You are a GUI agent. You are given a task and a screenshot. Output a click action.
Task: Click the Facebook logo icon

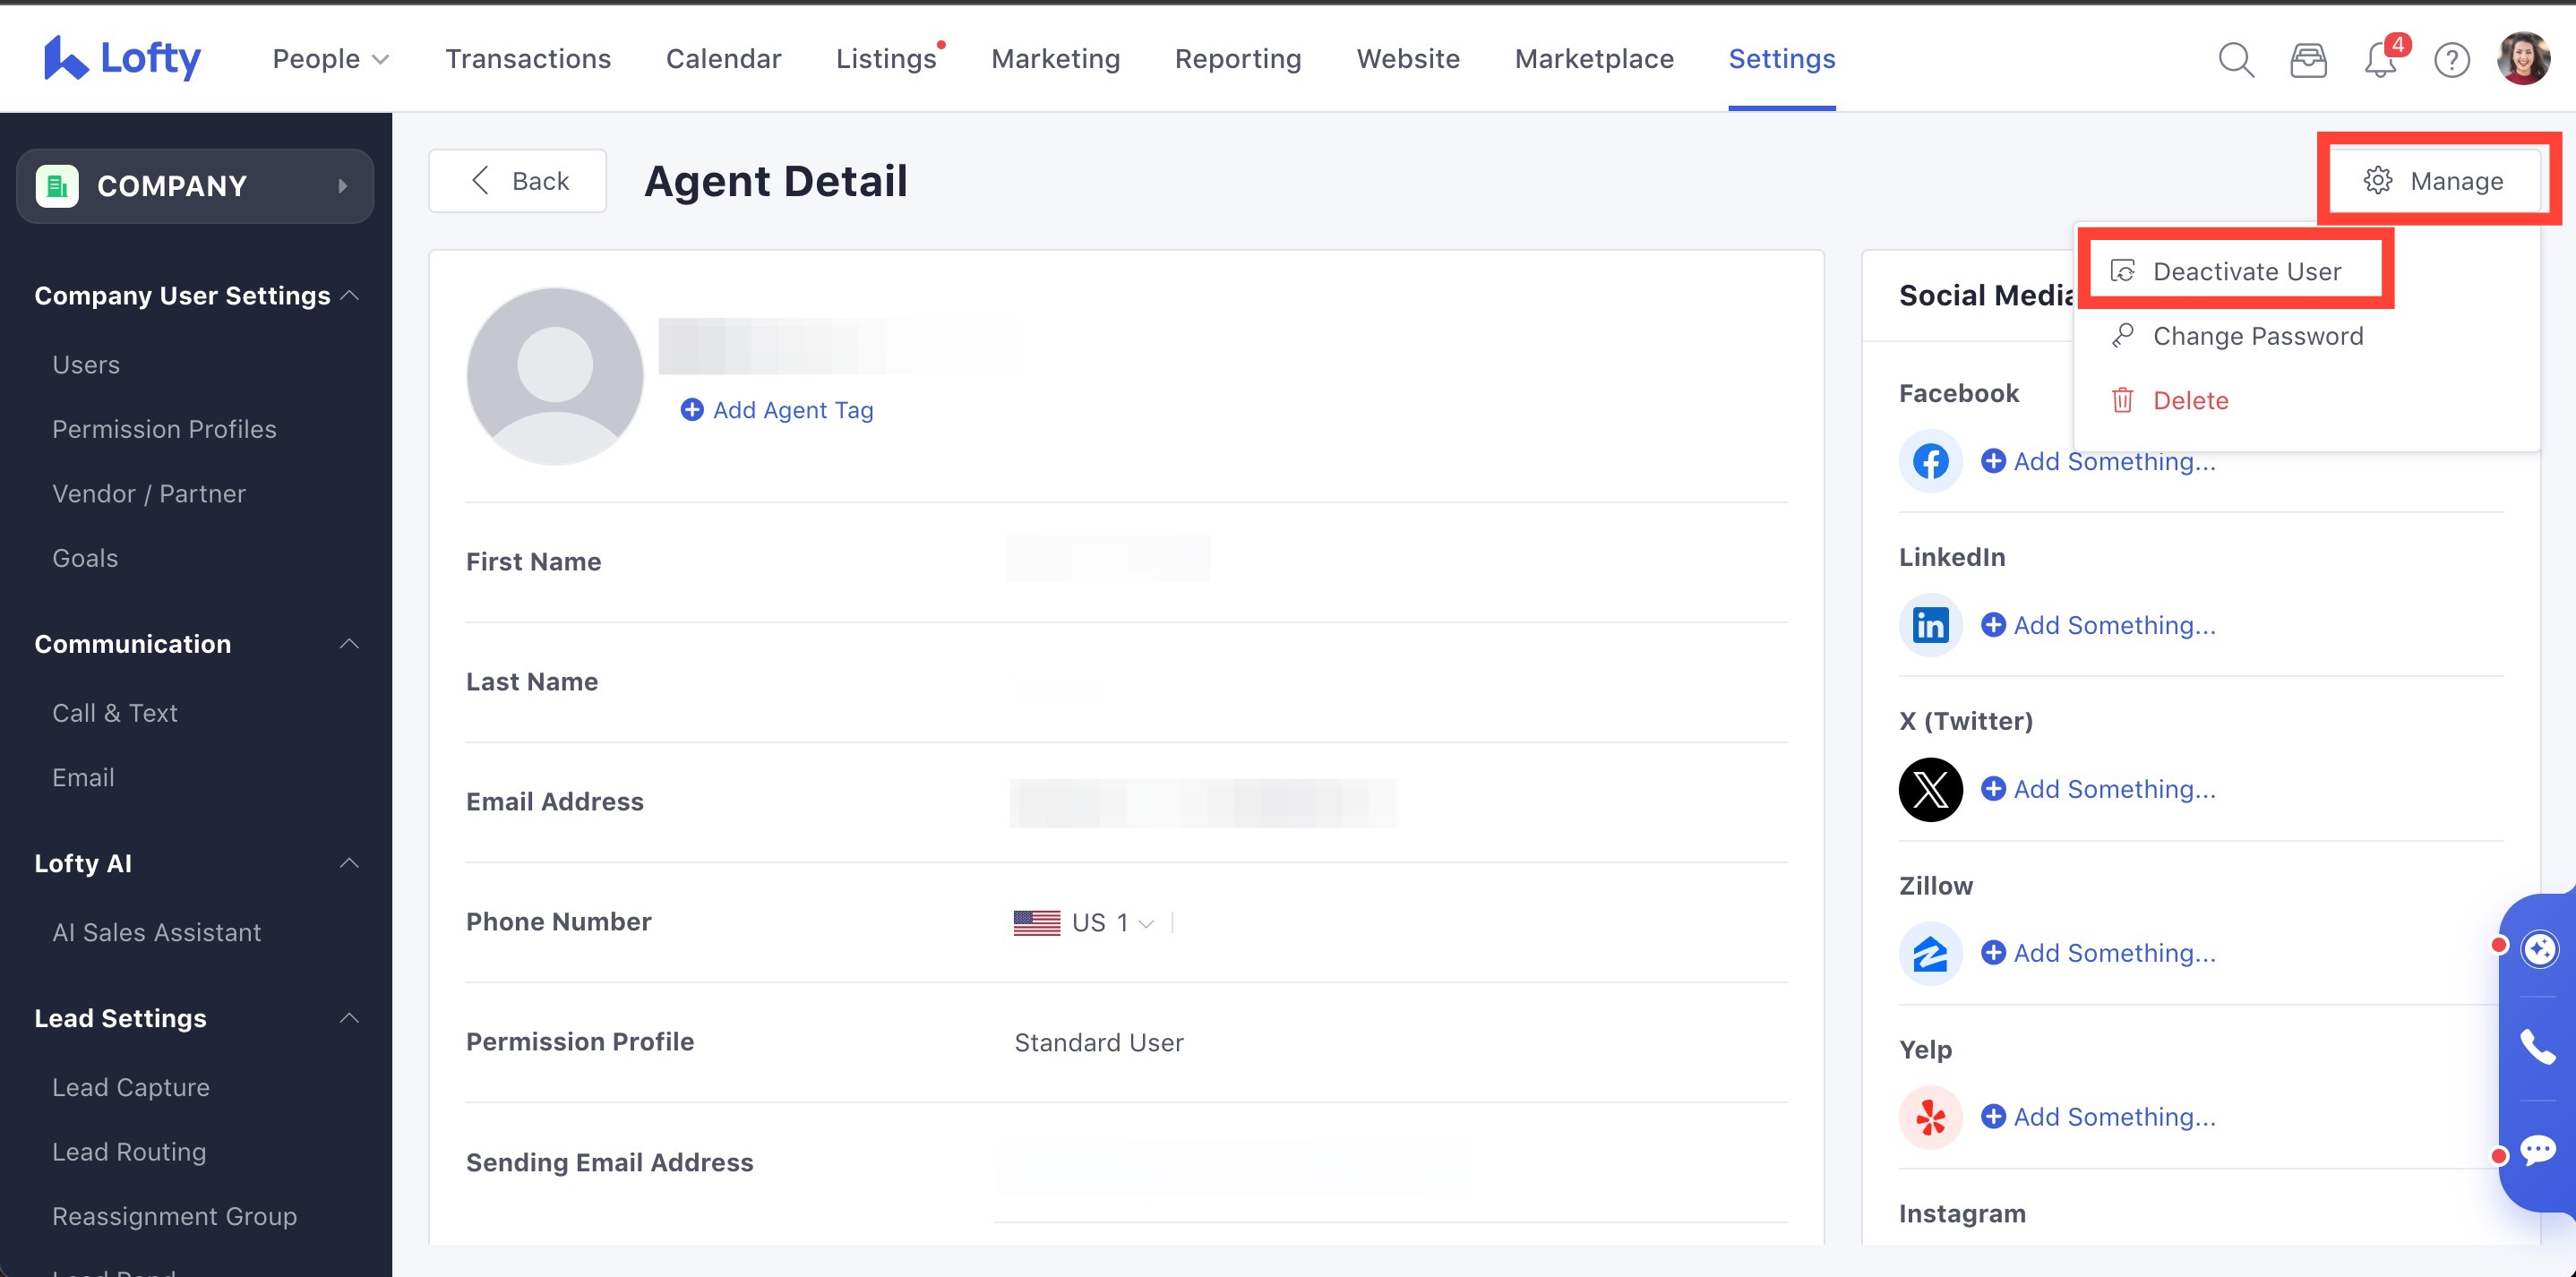coord(1930,461)
